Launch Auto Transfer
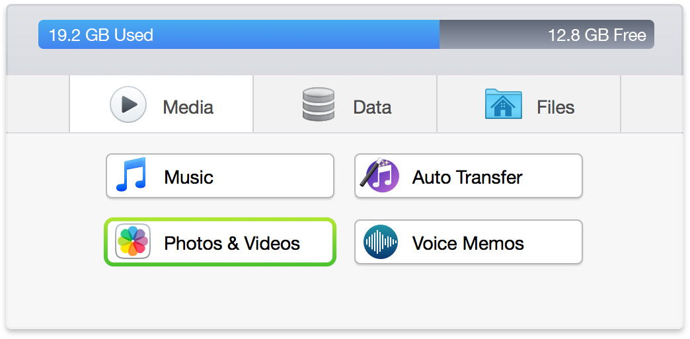Image resolution: width=690 pixels, height=339 pixels. (x=469, y=176)
